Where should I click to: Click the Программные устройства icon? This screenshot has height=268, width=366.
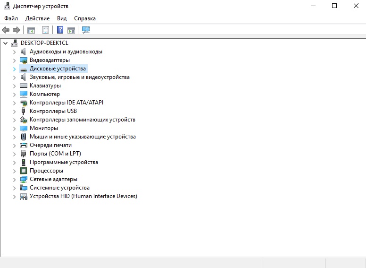(x=23, y=162)
